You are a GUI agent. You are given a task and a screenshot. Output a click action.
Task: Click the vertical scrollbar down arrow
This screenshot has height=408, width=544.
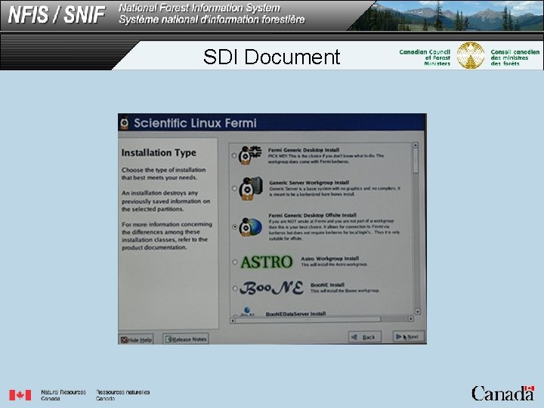[417, 311]
